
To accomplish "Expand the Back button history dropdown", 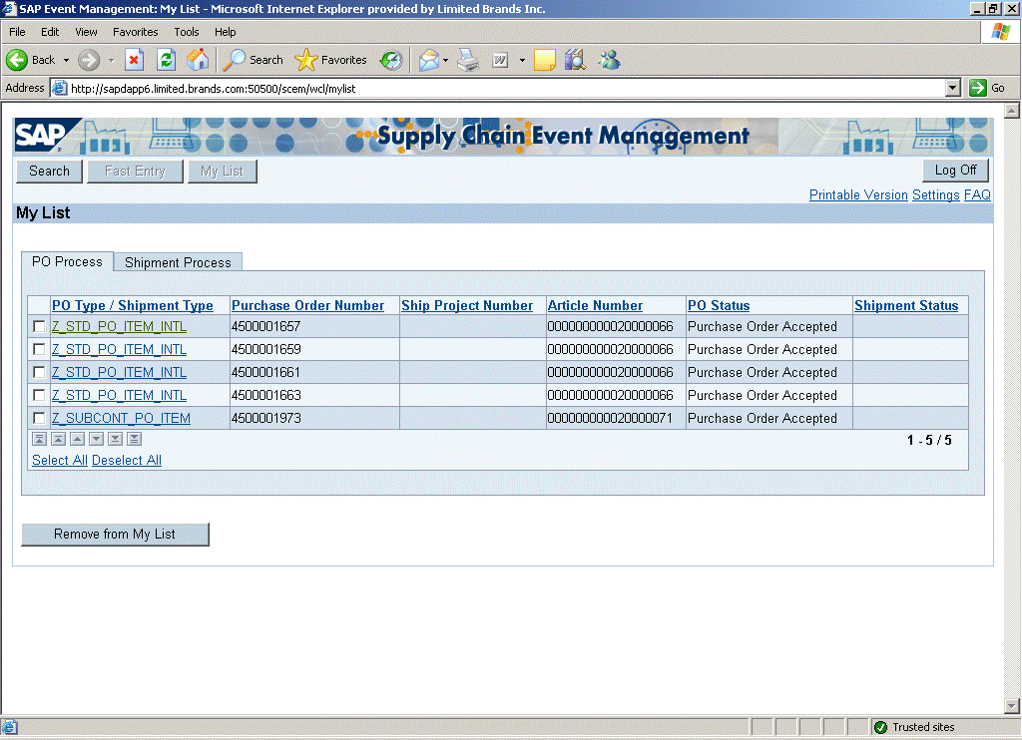I will 66,60.
